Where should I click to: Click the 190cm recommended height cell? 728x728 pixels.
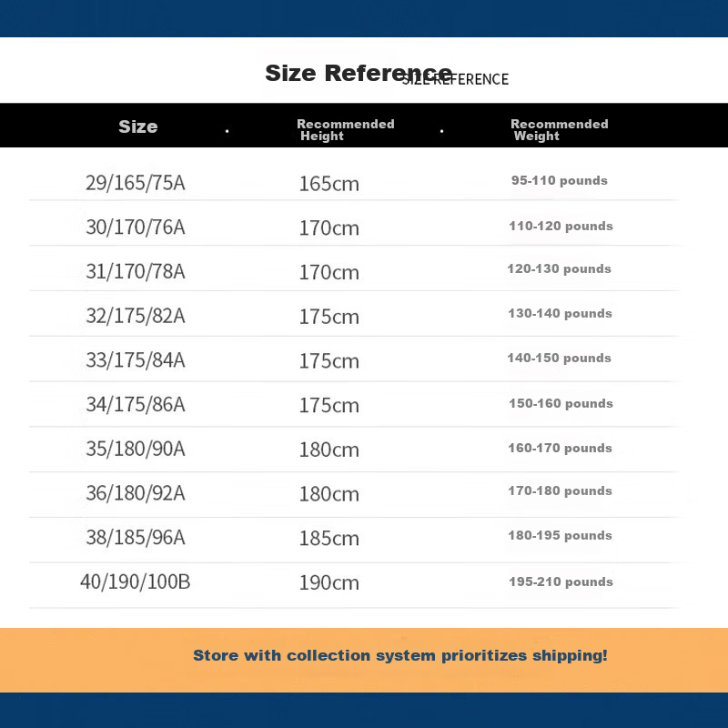[329, 583]
